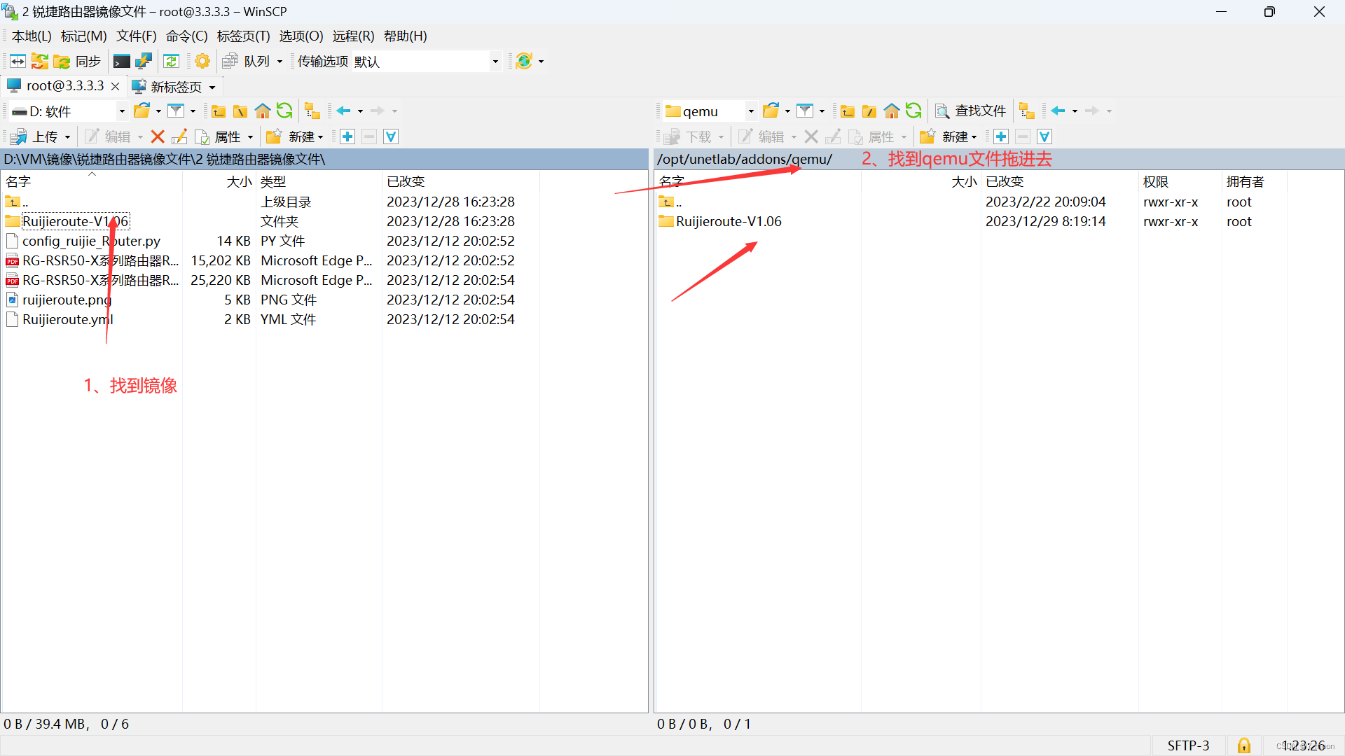
Task: Click the remote panel filter icon
Action: [806, 111]
